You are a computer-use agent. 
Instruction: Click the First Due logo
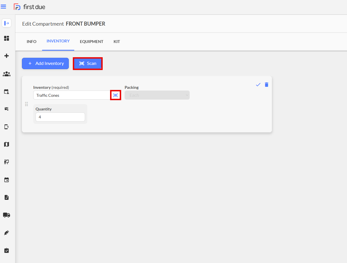tap(30, 7)
